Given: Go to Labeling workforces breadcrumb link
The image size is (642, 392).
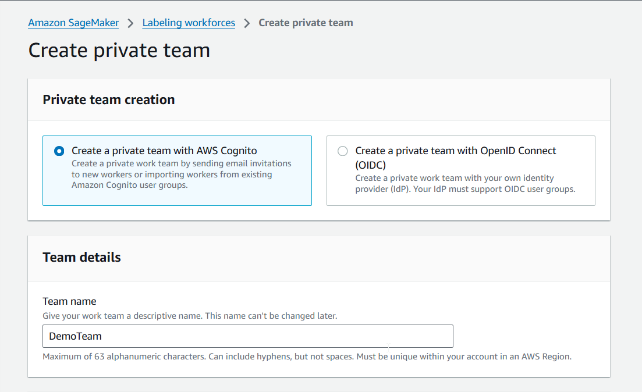Looking at the screenshot, I should pyautogui.click(x=189, y=23).
